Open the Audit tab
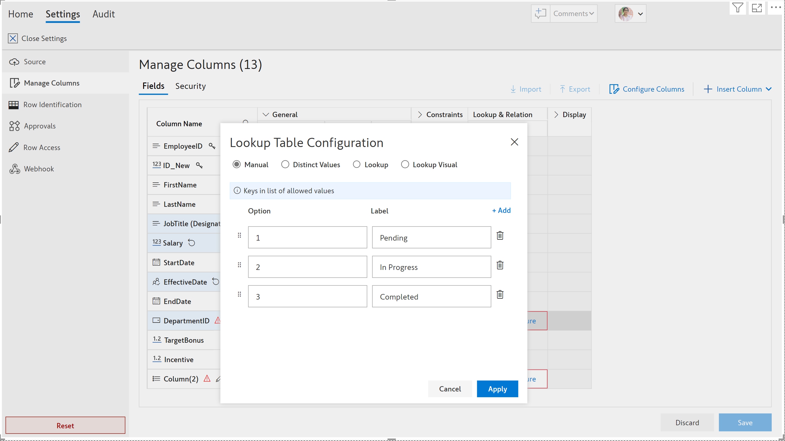Screen dimensions: 785x441 104,14
